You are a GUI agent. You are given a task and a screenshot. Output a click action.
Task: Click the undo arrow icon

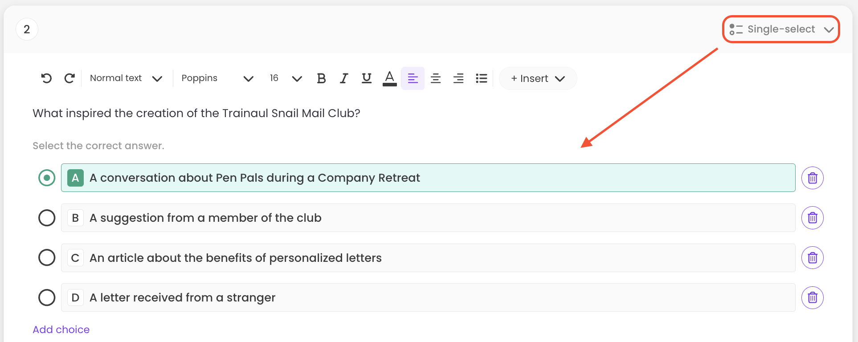pyautogui.click(x=46, y=78)
